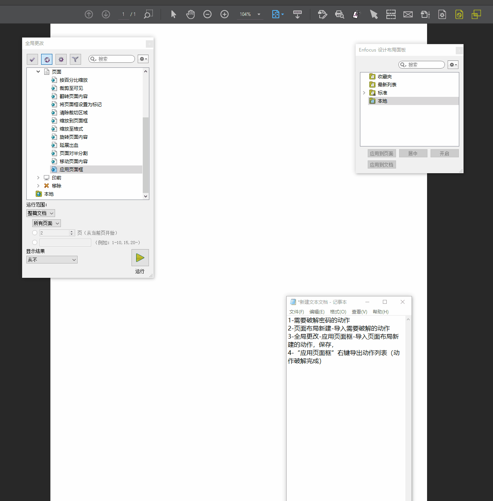
Task: Select the black PitStop object arrow tool
Action: coord(374,14)
